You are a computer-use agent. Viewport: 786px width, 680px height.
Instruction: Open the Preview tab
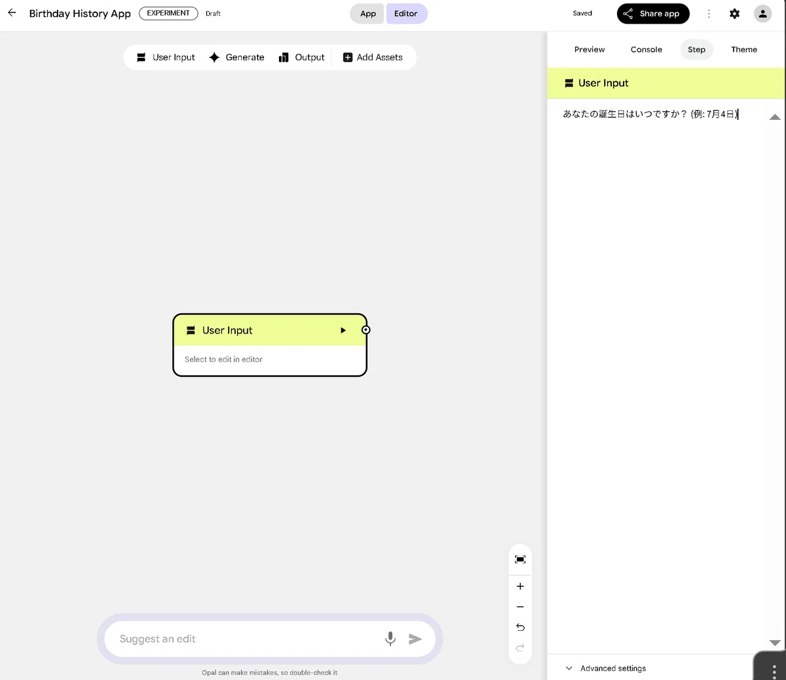589,50
